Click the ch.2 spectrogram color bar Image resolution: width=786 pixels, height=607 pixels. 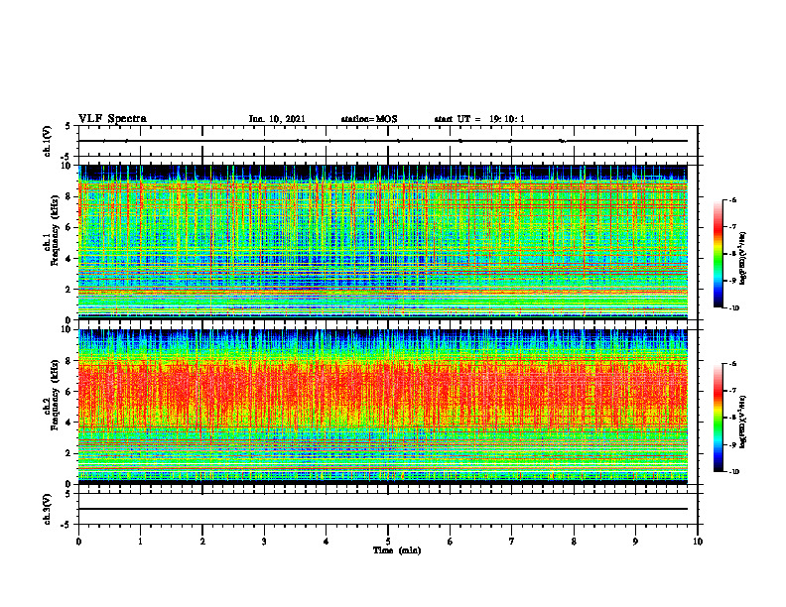point(718,418)
